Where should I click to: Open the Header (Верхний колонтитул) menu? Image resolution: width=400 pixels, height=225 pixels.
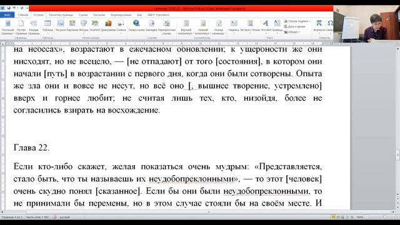click(x=186, y=27)
